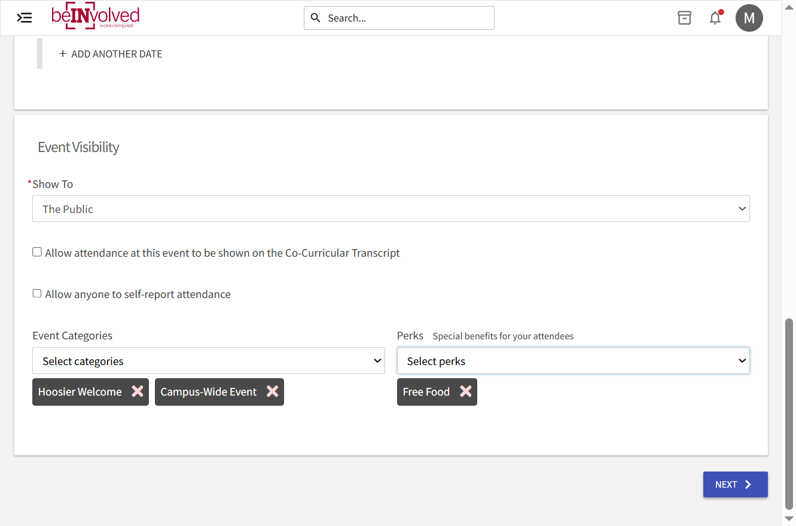This screenshot has width=796, height=526.
Task: Click the Campus-Wide Event tag text
Action: click(x=209, y=392)
